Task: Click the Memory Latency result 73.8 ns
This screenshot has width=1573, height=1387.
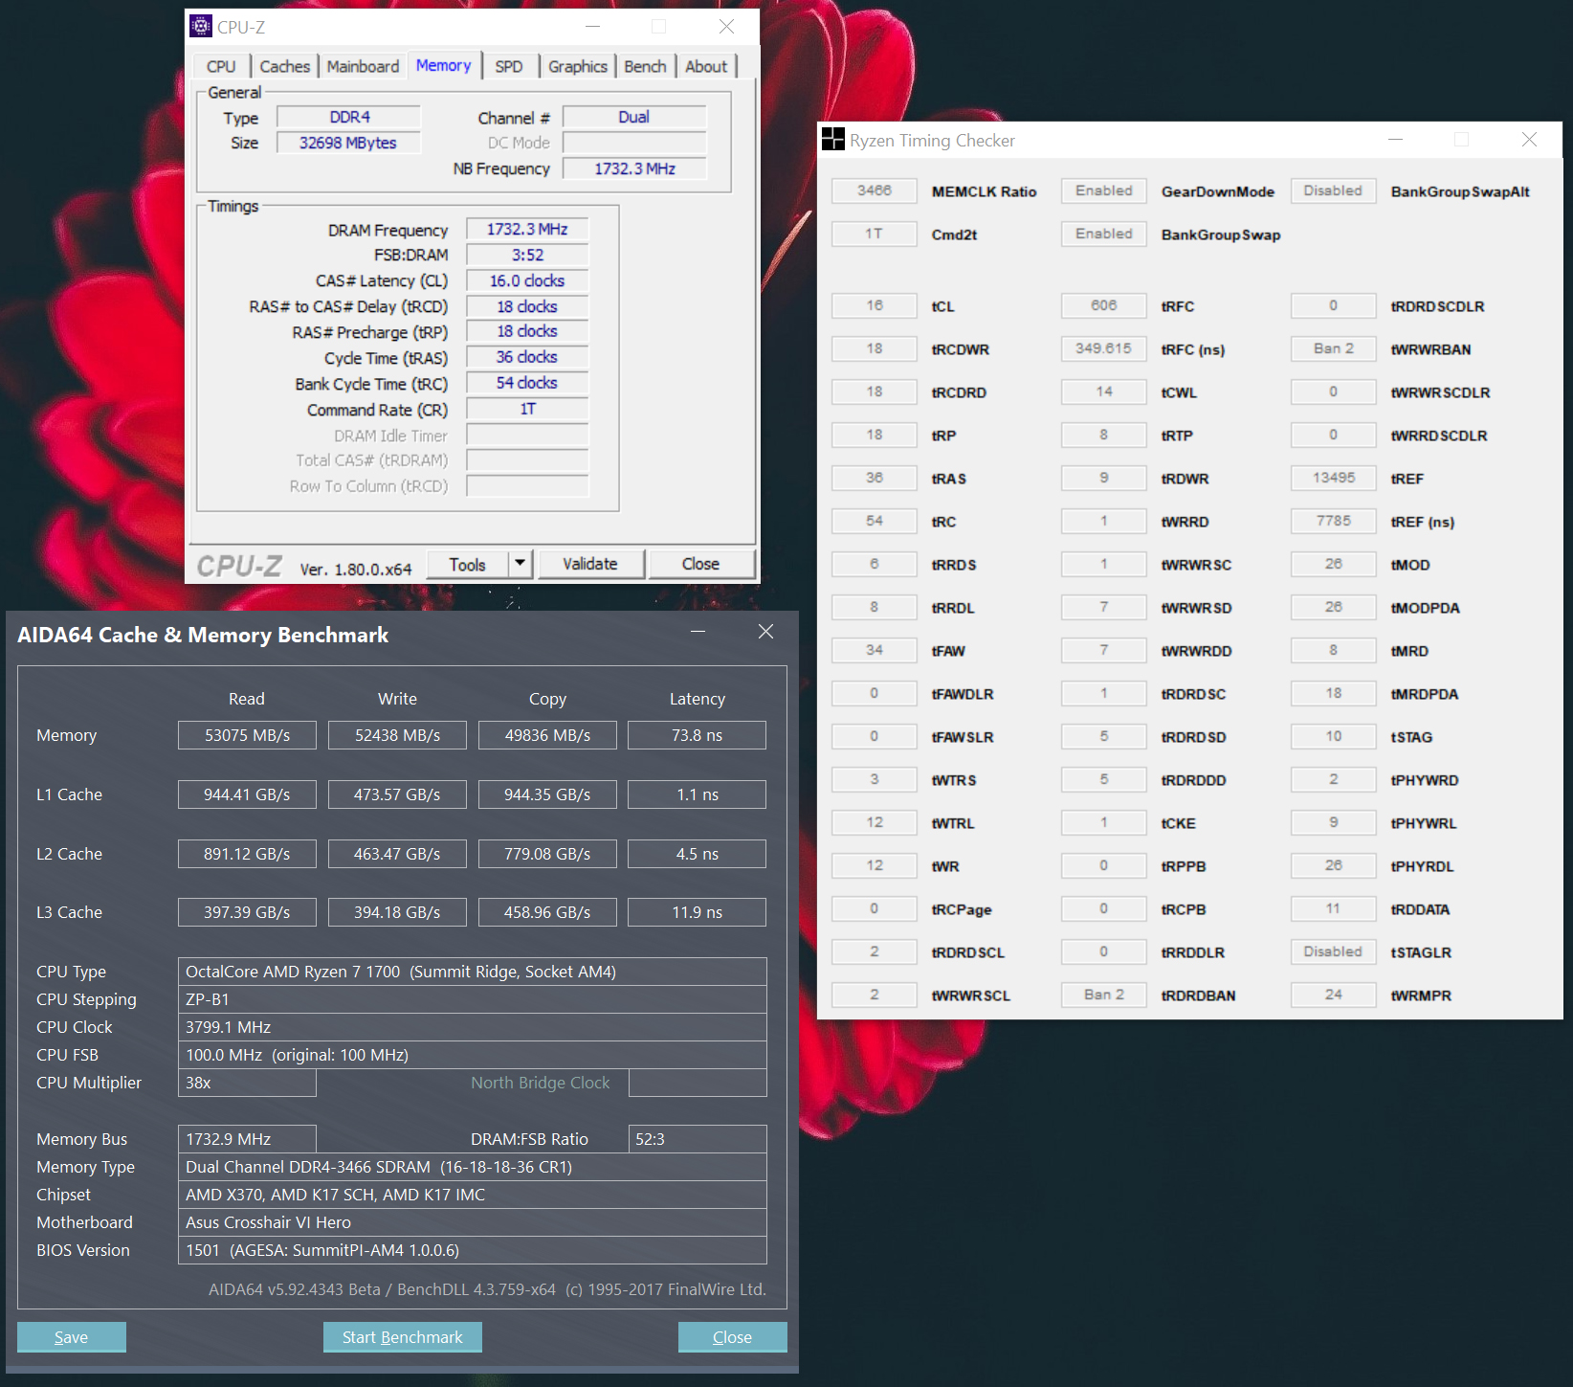Action: click(697, 735)
